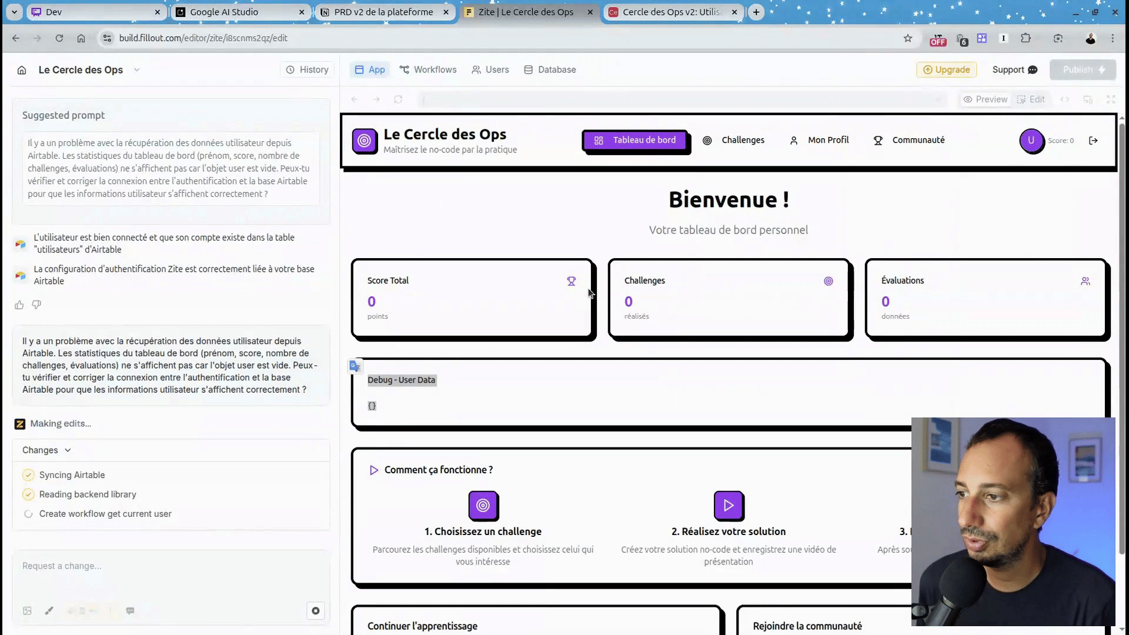The height and width of the screenshot is (635, 1129).
Task: Click the Upgrade button
Action: [946, 69]
